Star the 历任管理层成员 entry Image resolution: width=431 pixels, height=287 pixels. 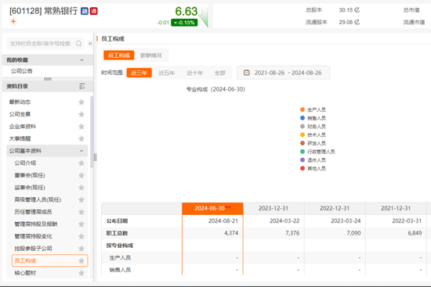pyautogui.click(x=81, y=212)
